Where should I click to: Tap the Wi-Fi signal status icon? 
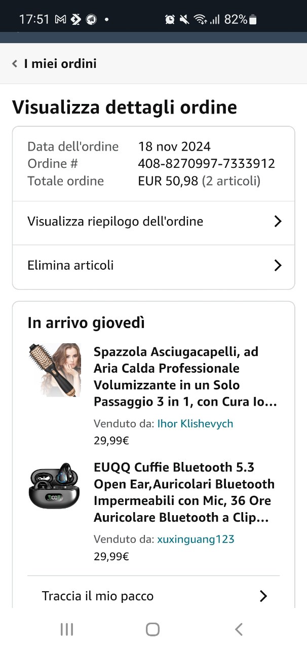click(200, 20)
